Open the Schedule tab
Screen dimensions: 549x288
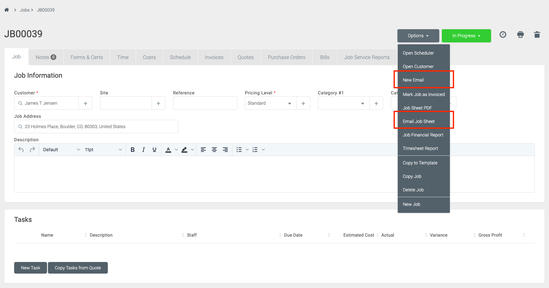tap(180, 57)
